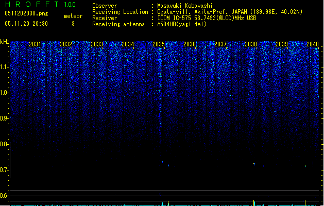This screenshot has width=324, height=206.
Task: Click the 2038 time marker
Action: tap(251, 44)
